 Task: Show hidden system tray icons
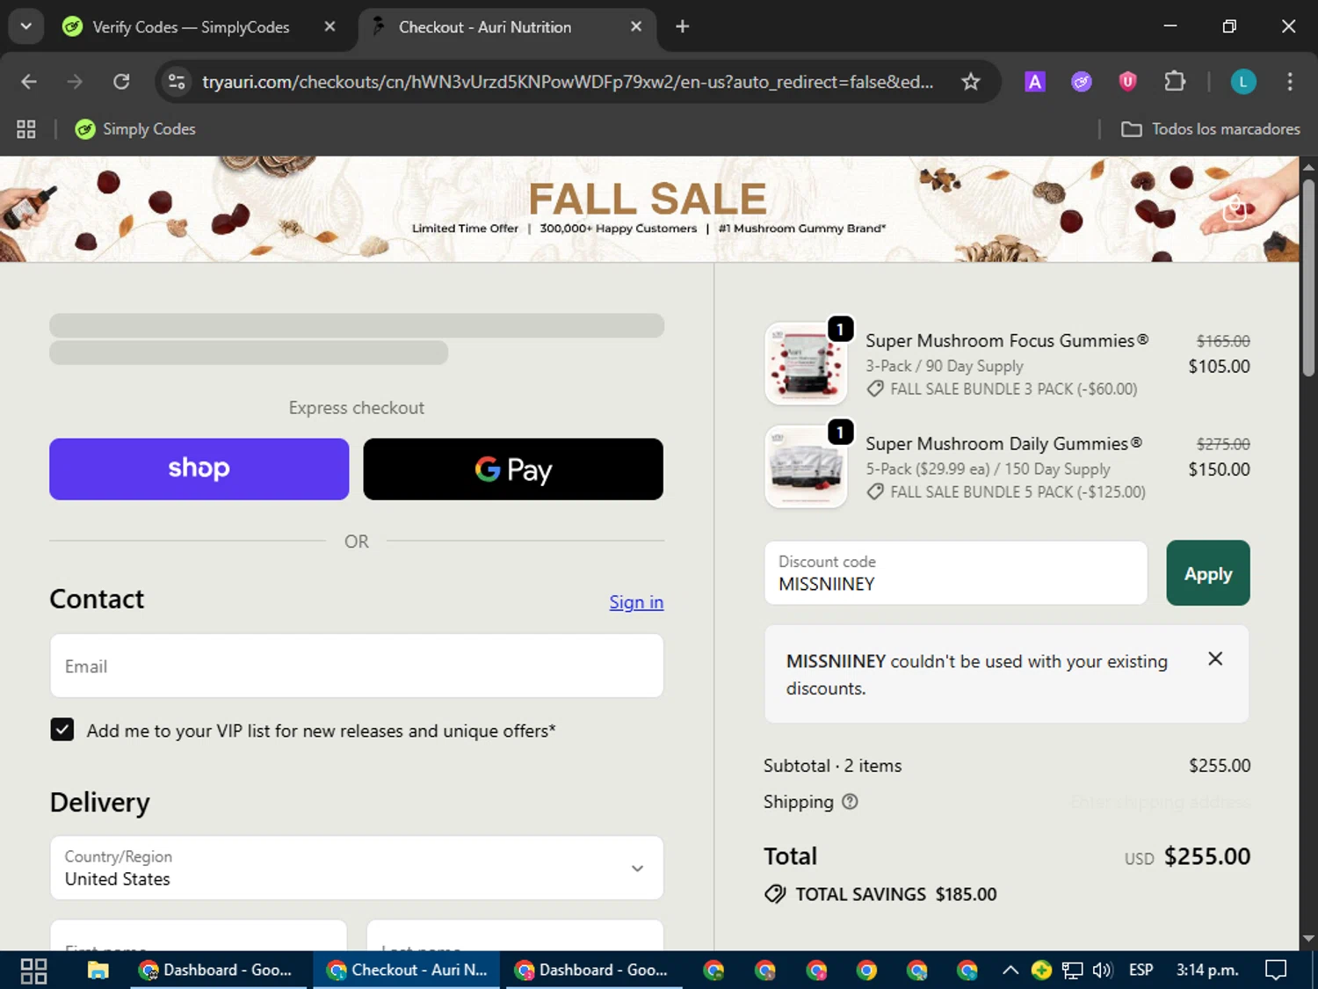[1010, 971]
